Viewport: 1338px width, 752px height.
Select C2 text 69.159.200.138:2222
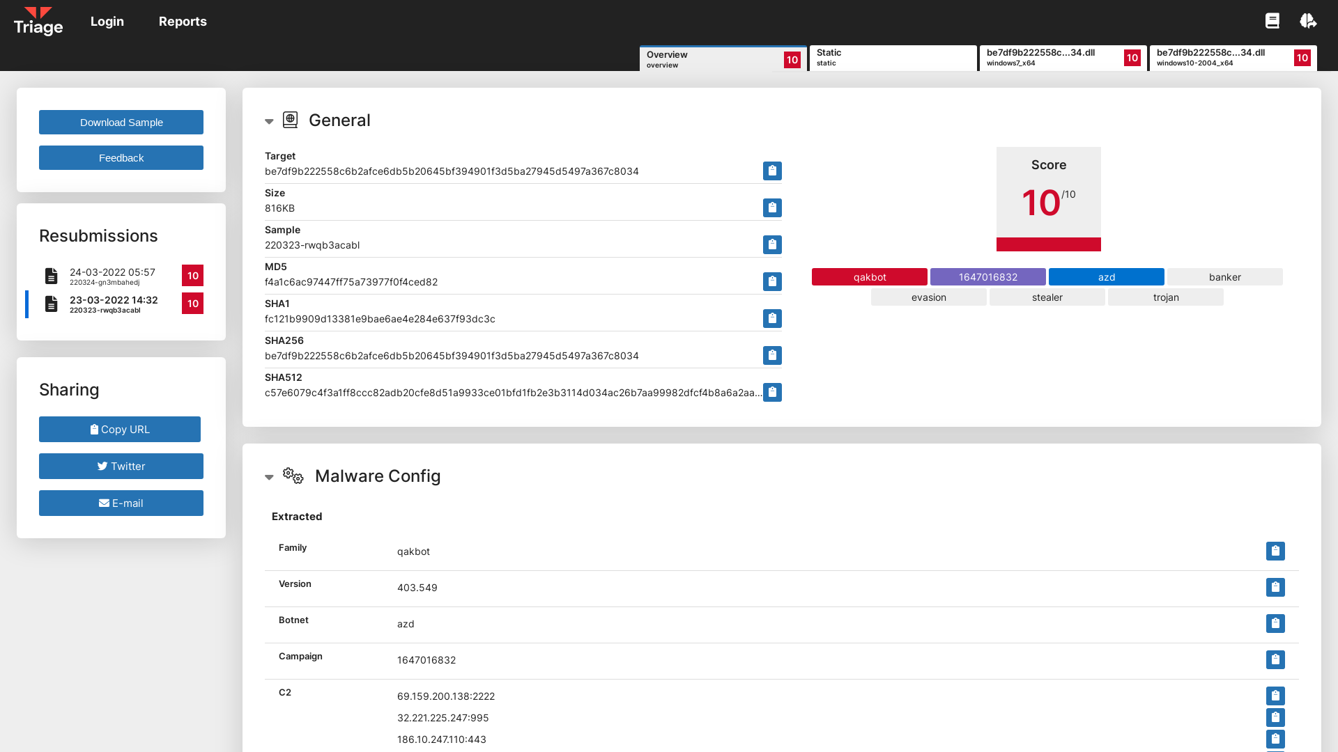click(446, 696)
